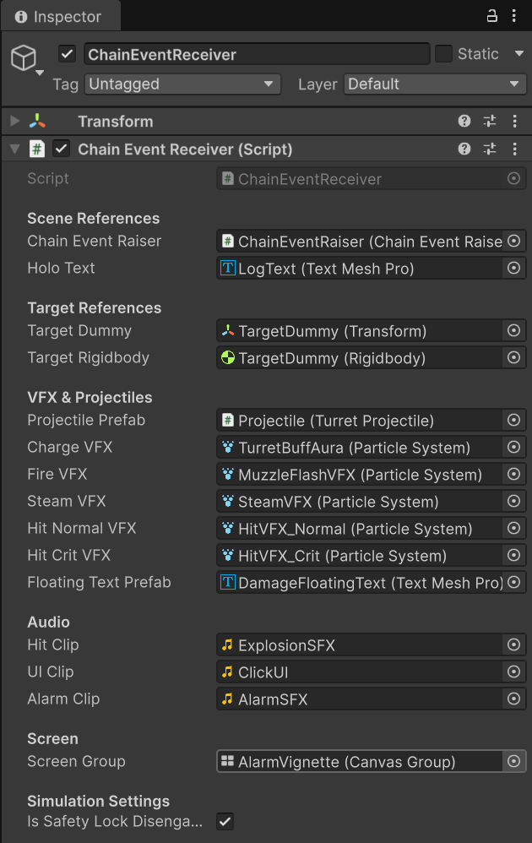The width and height of the screenshot is (532, 843).
Task: Click the Chain Event Receiver script icon
Action: (x=39, y=149)
